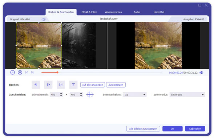The height and width of the screenshot is (138, 218).
Task: Cancel with the Abbrechen button
Action: pos(195,129)
